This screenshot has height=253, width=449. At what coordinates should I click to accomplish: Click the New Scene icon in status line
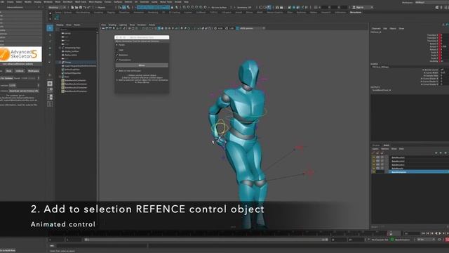pyautogui.click(x=72, y=8)
